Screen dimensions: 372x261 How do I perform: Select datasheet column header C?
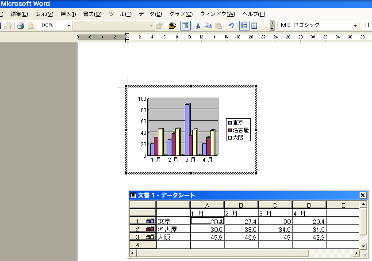[x=275, y=205]
